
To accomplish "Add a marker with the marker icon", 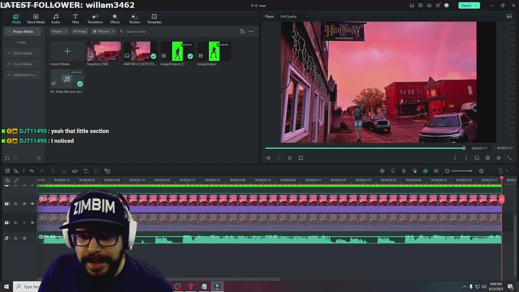I will click(393, 171).
